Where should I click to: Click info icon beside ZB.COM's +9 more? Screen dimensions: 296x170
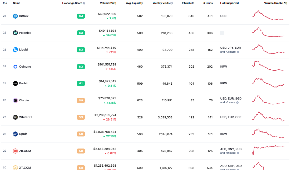click(238, 153)
